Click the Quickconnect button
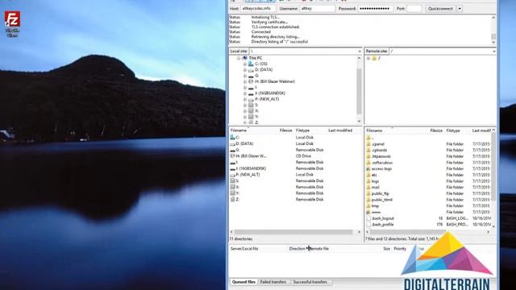The width and height of the screenshot is (516, 290). 440,9
